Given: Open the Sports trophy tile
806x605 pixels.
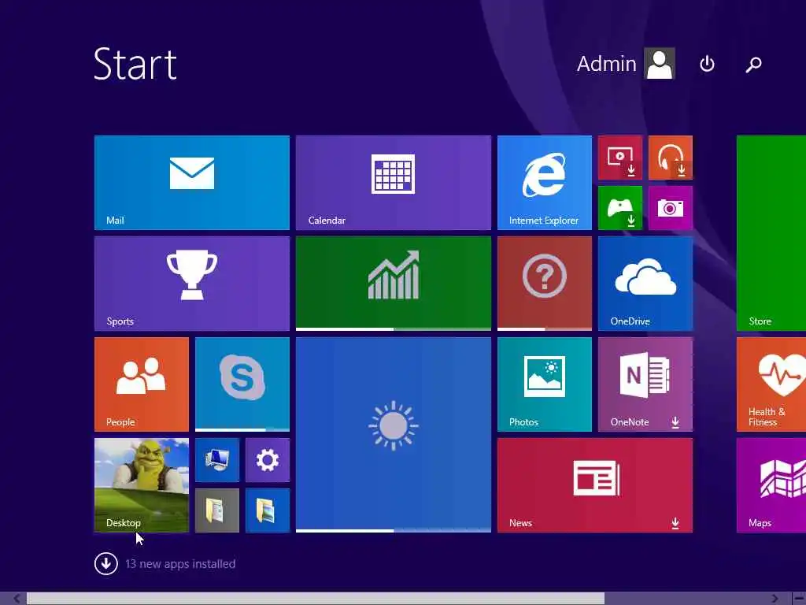Looking at the screenshot, I should coord(192,284).
